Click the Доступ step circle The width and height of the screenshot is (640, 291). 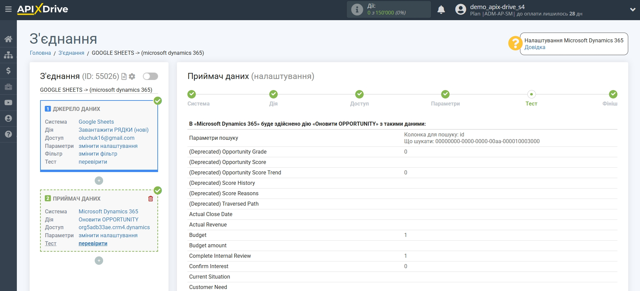[x=359, y=94]
